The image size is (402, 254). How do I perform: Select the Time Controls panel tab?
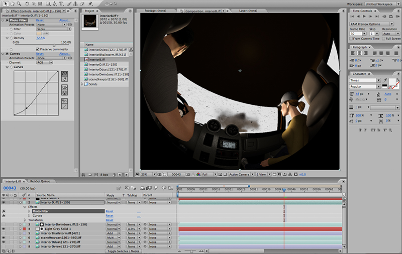362,11
